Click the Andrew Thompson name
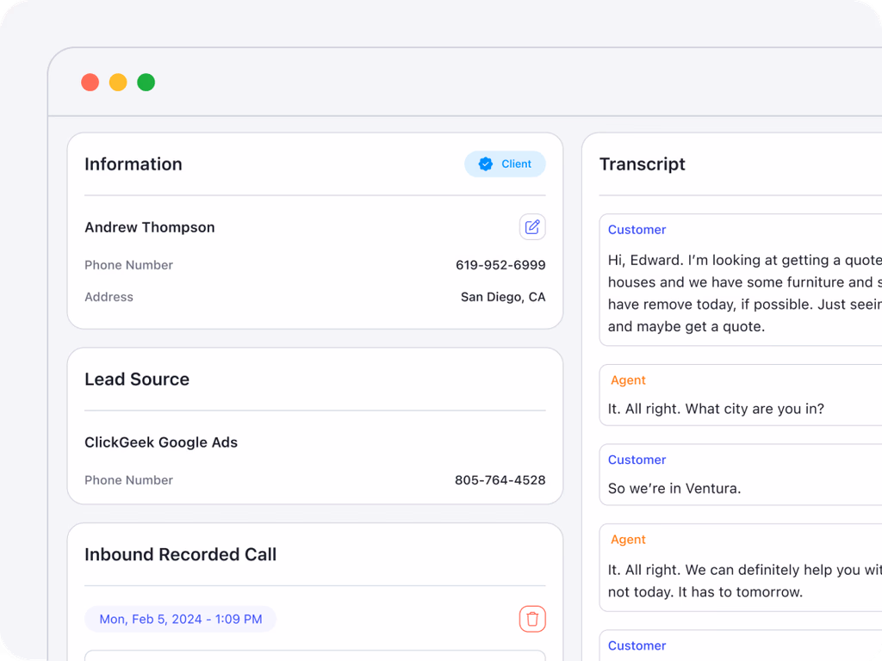Image resolution: width=882 pixels, height=661 pixels. (x=150, y=227)
